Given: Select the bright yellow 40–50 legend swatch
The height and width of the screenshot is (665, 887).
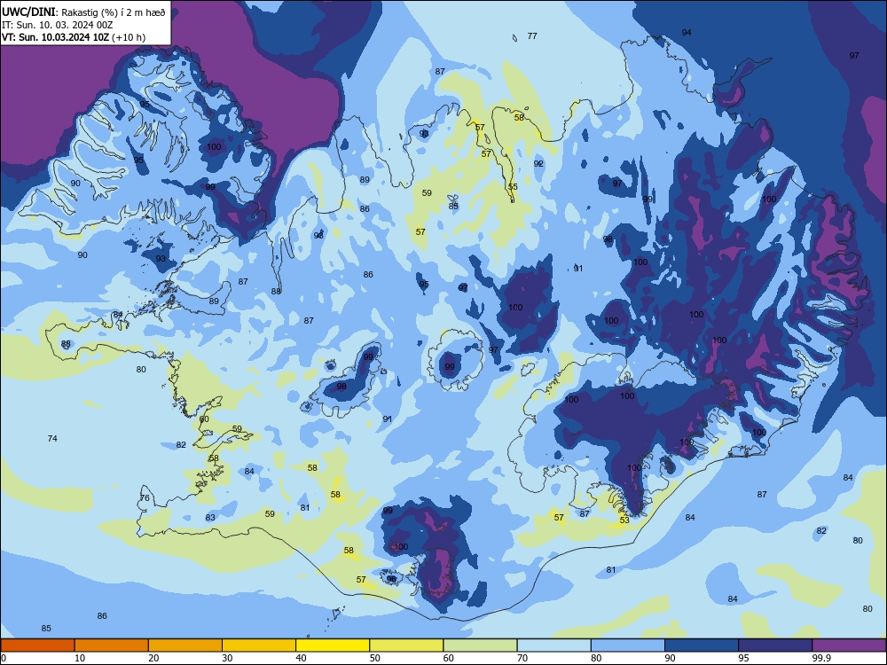Looking at the screenshot, I should [333, 645].
